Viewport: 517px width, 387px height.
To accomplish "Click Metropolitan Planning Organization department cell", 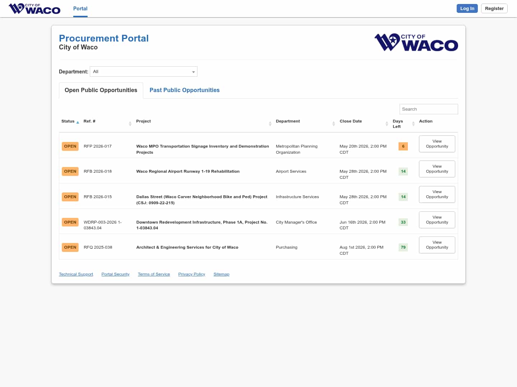I will tap(297, 149).
